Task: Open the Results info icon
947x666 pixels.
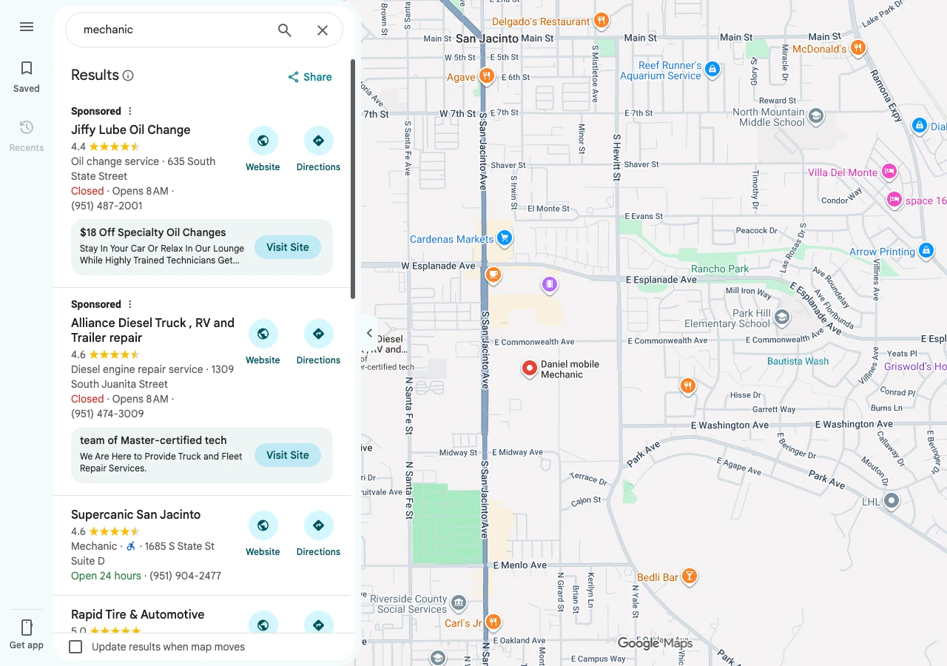Action: (x=128, y=75)
